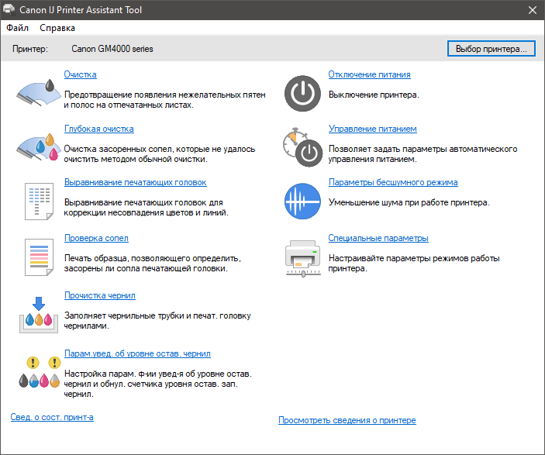Click the Cleaning (Очистка) icon
545x455 pixels.
click(x=37, y=91)
